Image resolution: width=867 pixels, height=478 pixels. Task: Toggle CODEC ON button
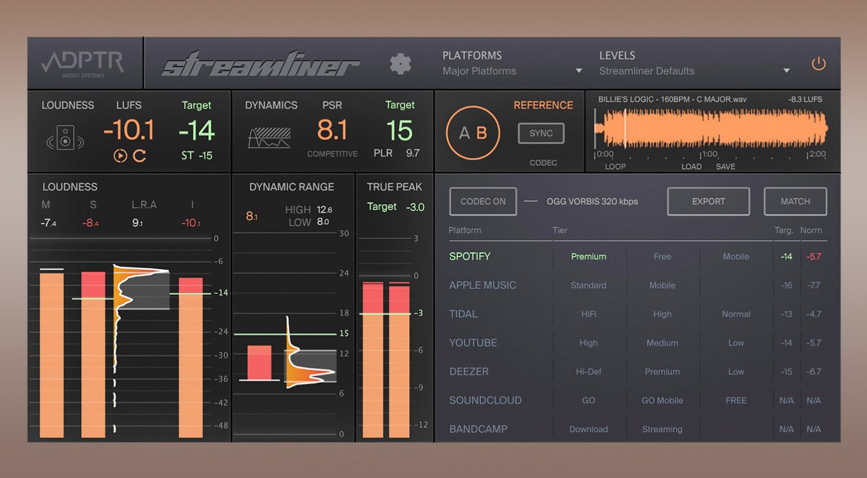[483, 201]
